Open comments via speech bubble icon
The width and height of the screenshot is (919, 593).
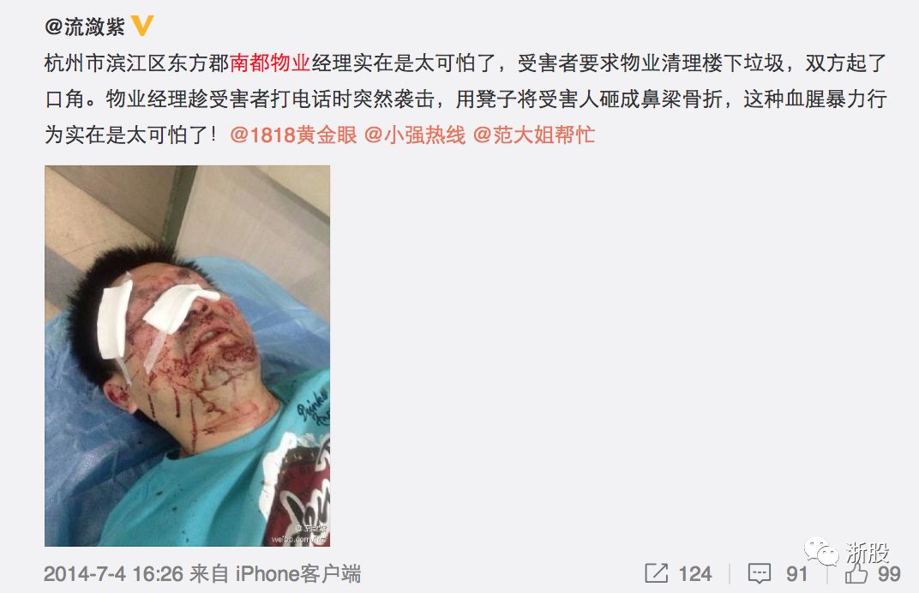point(759,573)
